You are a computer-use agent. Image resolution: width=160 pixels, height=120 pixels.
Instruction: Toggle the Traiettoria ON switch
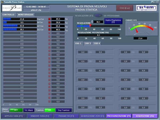pyautogui.click(x=50, y=110)
